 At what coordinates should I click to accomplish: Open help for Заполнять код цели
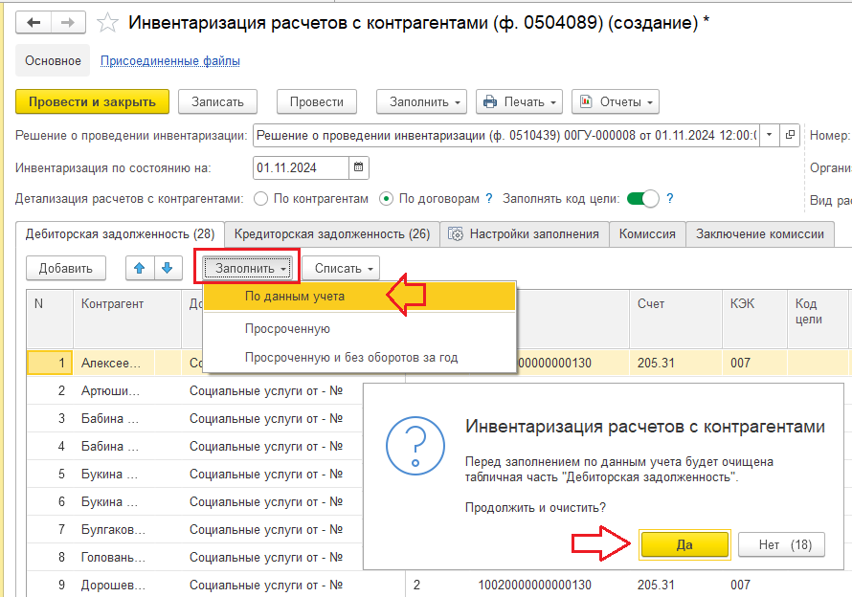point(670,199)
